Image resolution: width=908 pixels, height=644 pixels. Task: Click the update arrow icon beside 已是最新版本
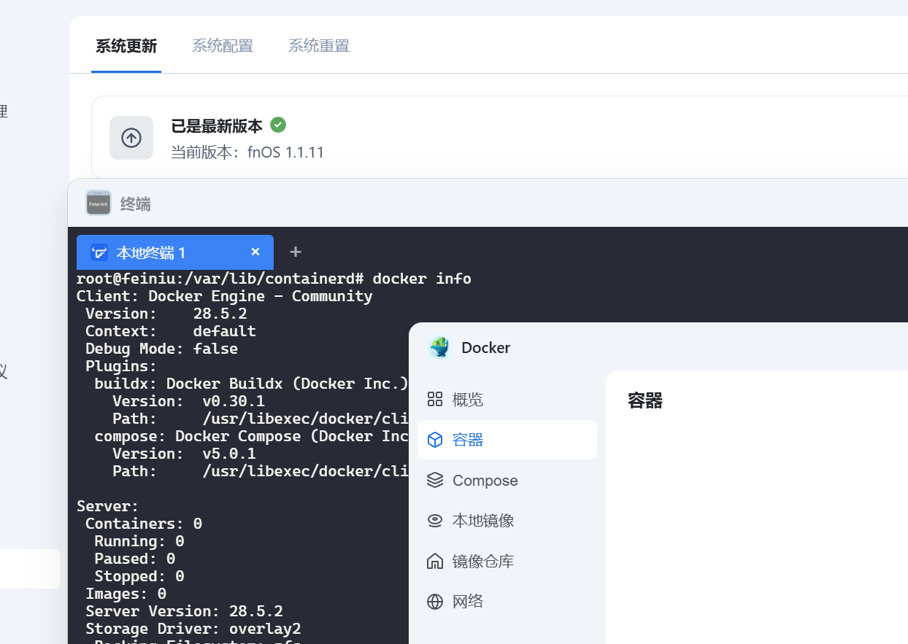(x=131, y=138)
